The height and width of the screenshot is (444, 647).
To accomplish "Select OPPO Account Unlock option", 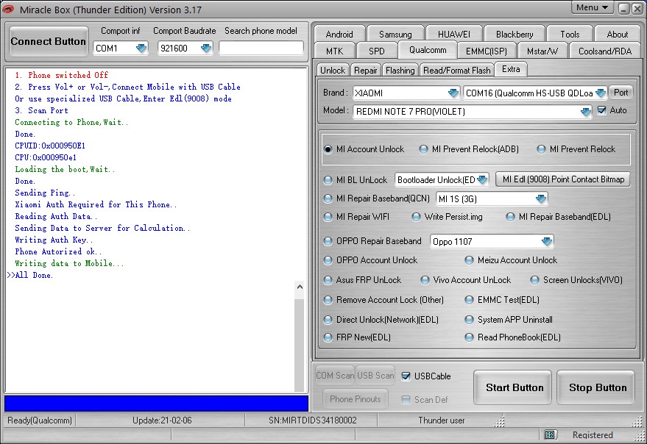I will [x=328, y=260].
